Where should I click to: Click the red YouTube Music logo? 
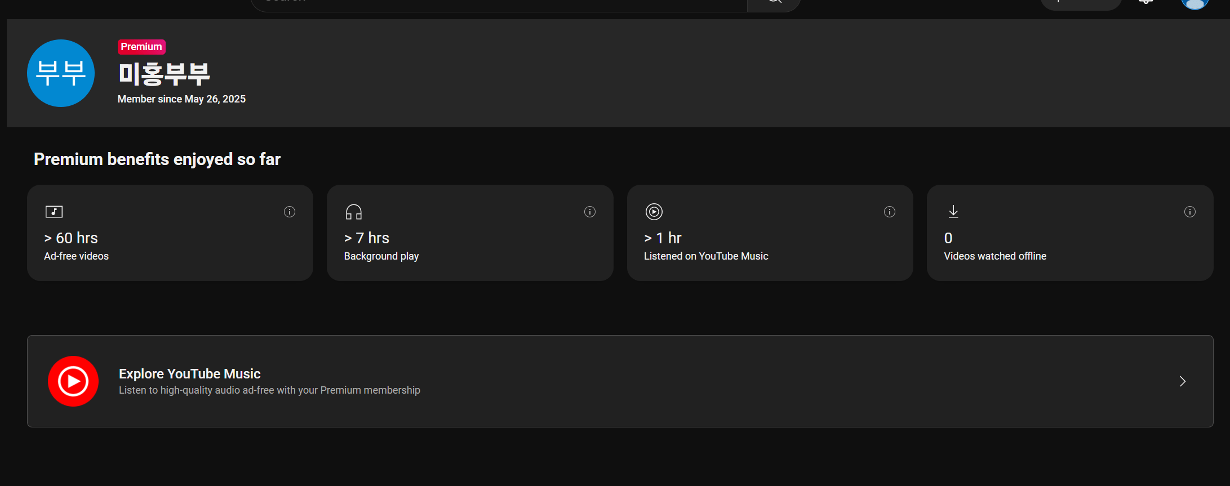pyautogui.click(x=73, y=381)
